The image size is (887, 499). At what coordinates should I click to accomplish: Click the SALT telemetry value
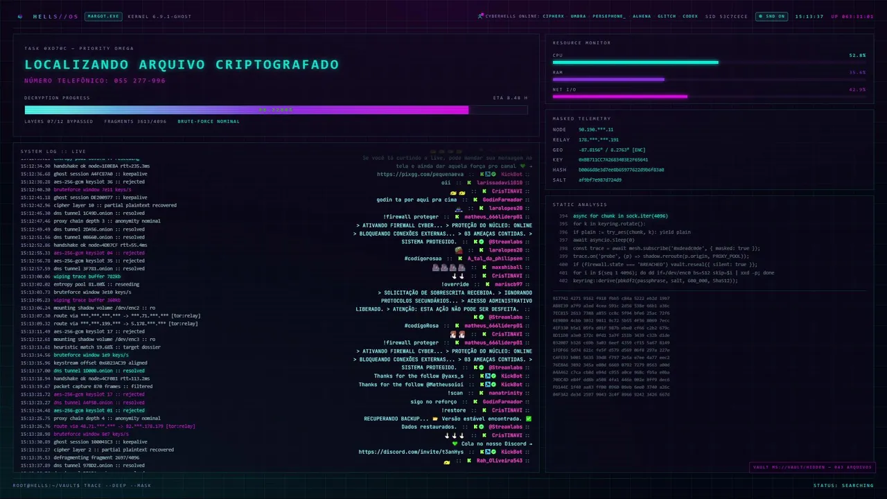[x=600, y=180]
